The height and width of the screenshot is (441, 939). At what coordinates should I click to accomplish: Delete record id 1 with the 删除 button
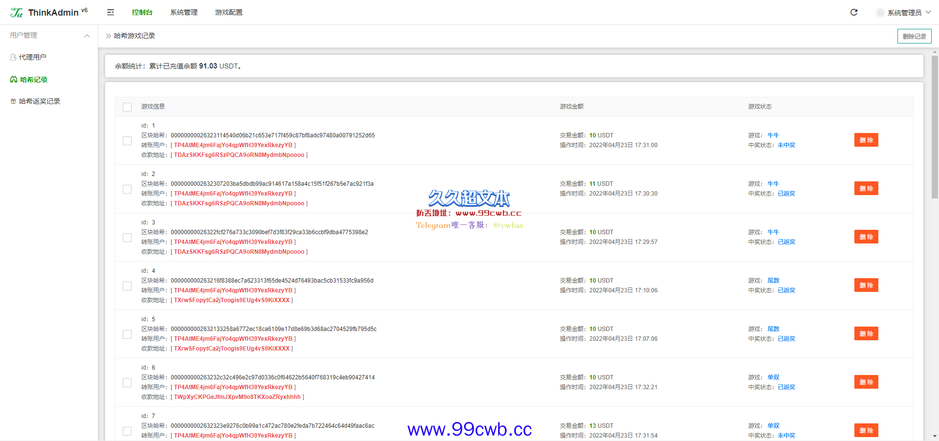click(x=866, y=140)
